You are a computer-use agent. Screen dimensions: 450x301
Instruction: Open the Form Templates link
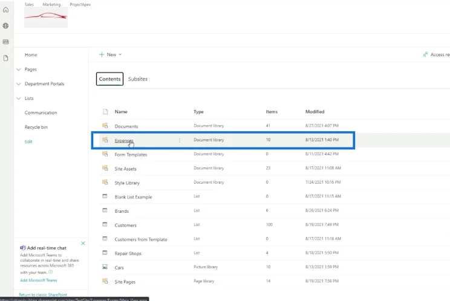pyautogui.click(x=131, y=155)
